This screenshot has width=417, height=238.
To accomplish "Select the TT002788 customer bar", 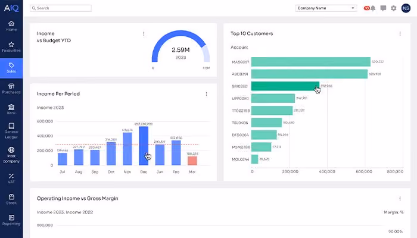I will coord(272,111).
